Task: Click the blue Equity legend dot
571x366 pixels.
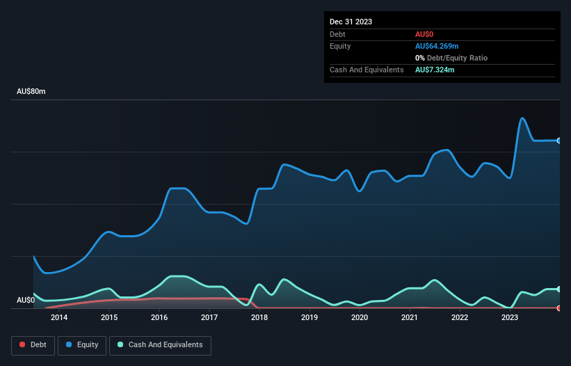Action: (69, 344)
